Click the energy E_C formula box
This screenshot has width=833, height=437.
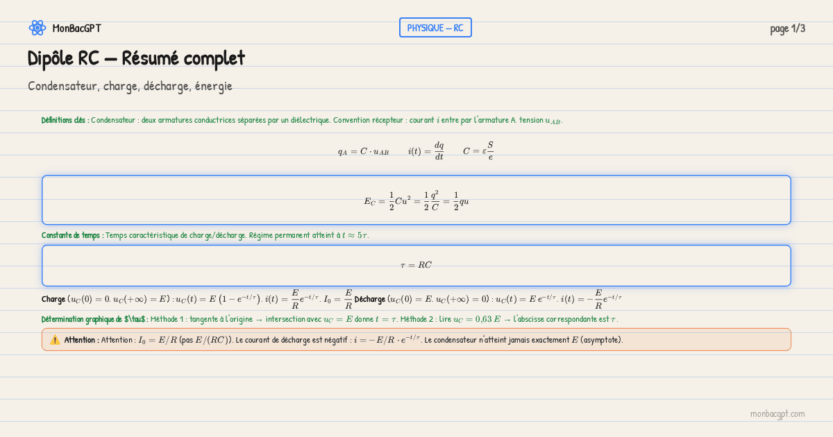[416, 200]
